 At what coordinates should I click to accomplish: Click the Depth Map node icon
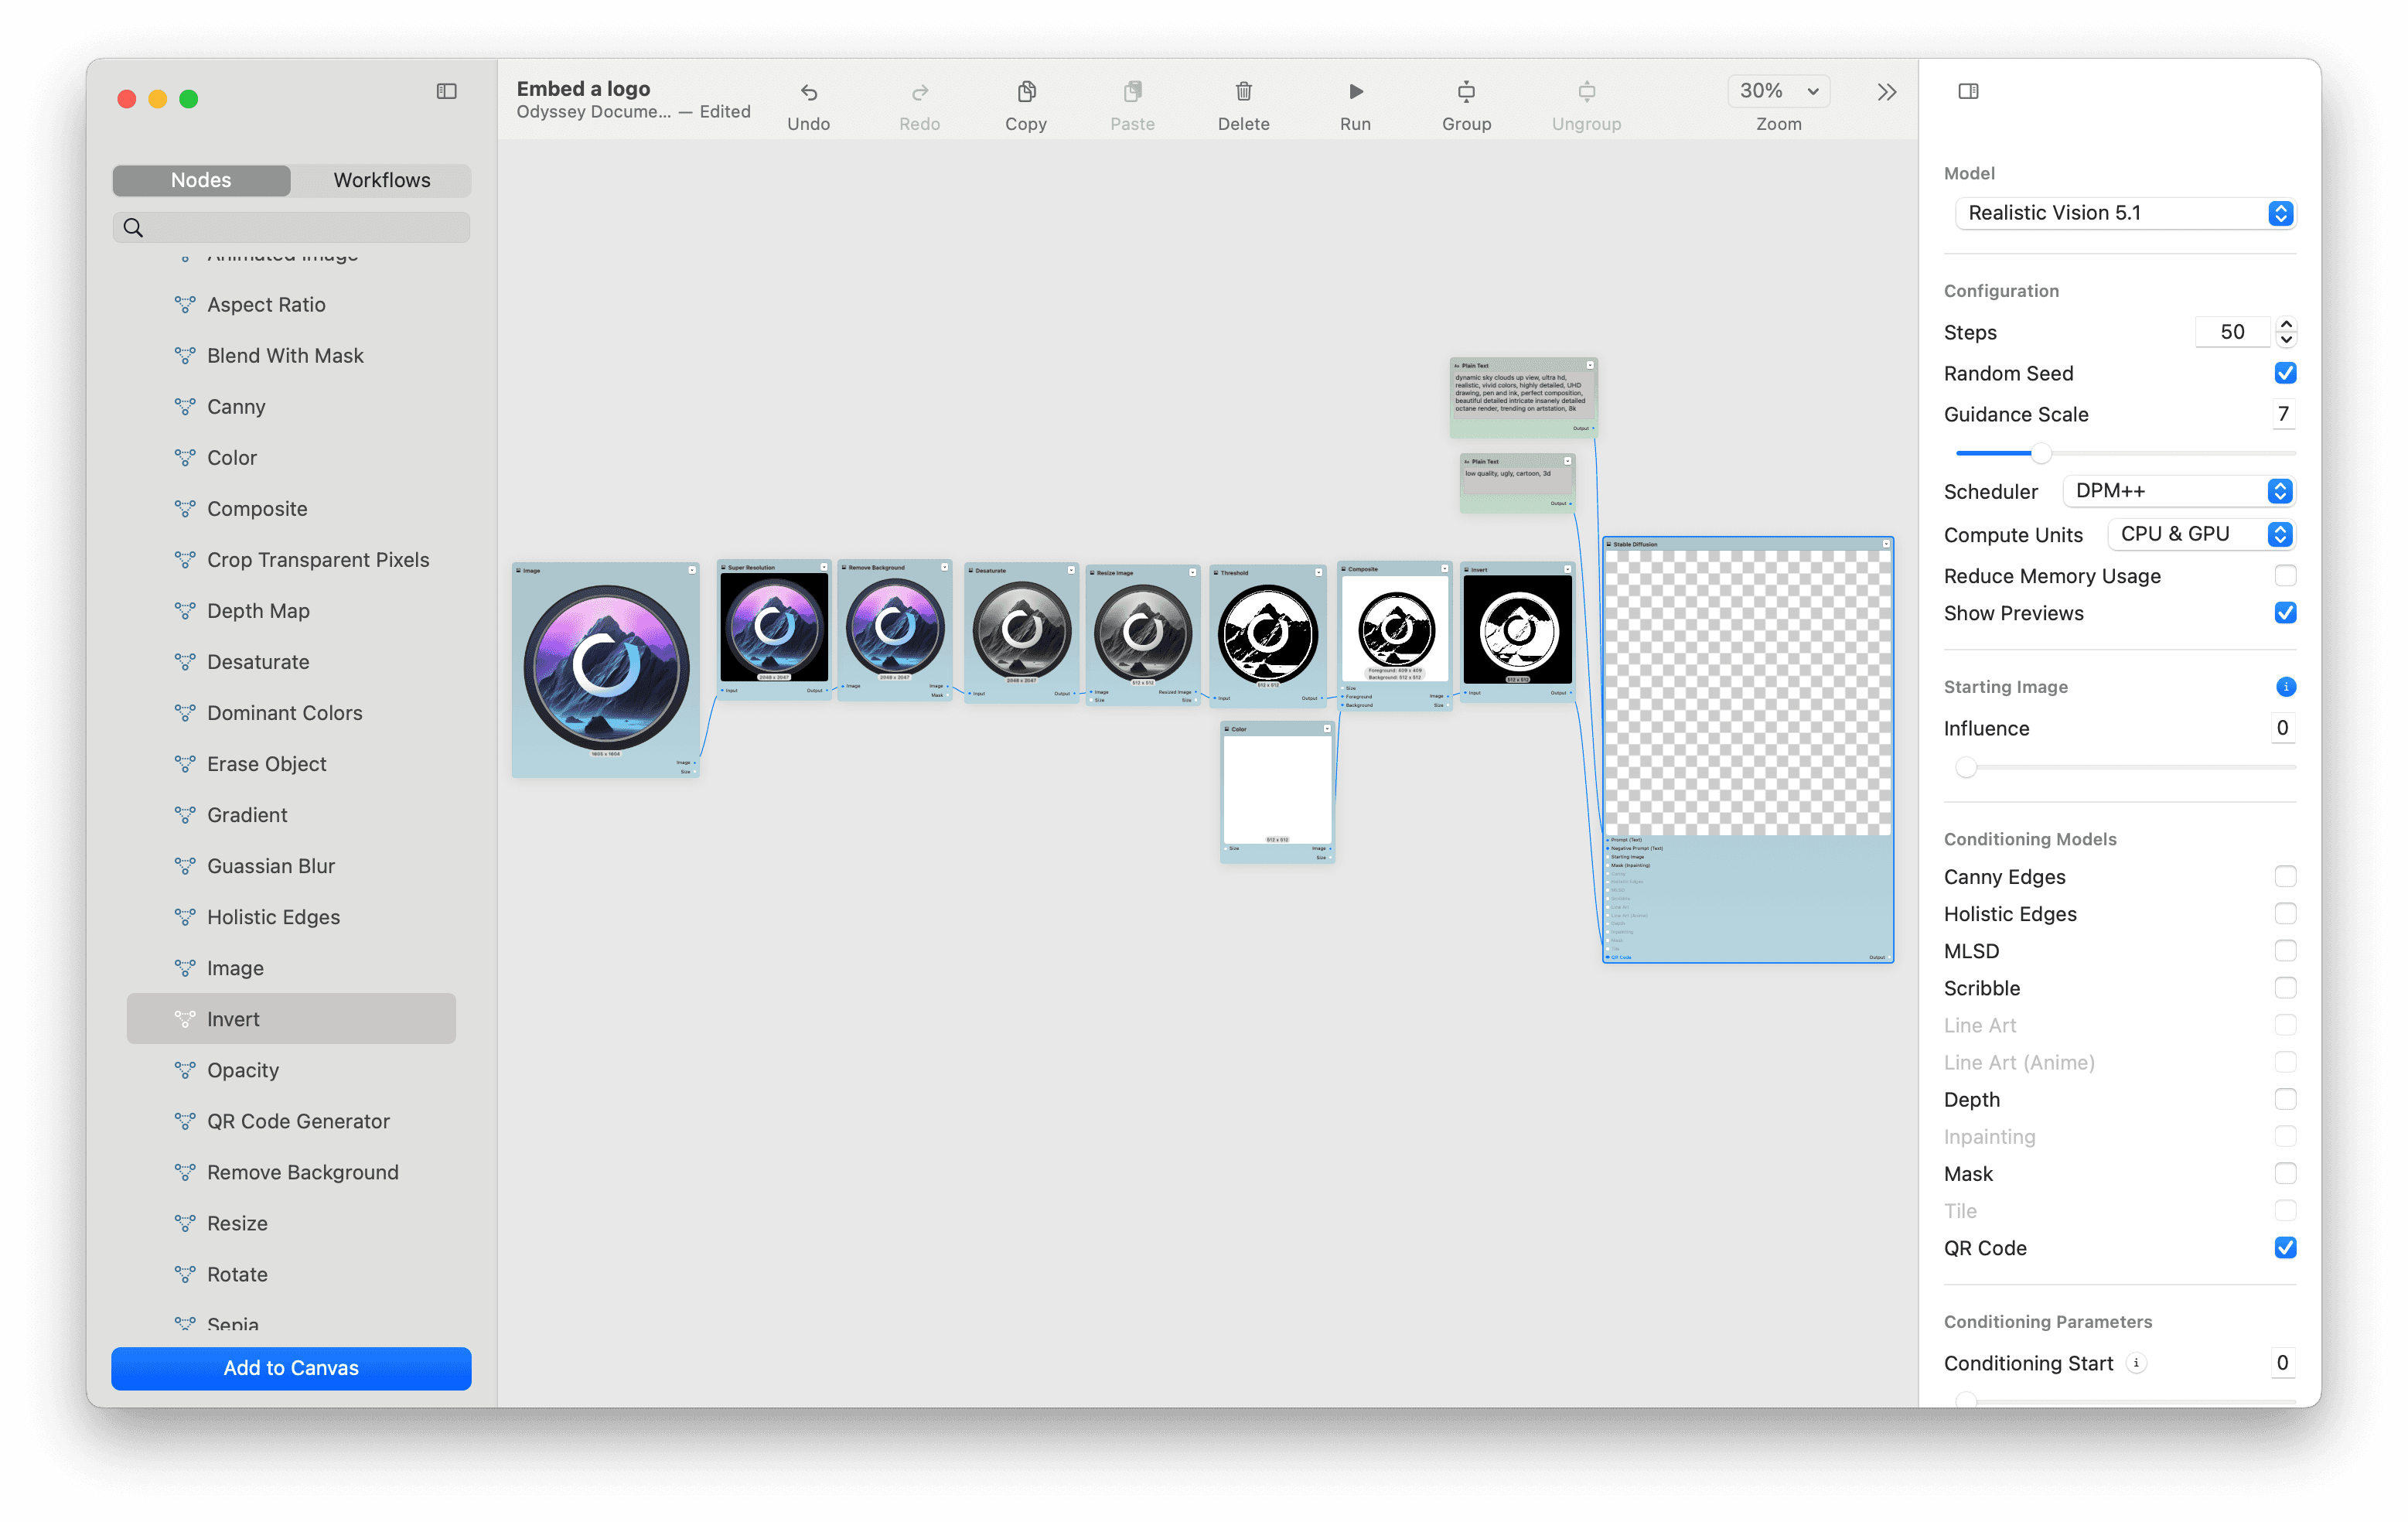point(182,610)
